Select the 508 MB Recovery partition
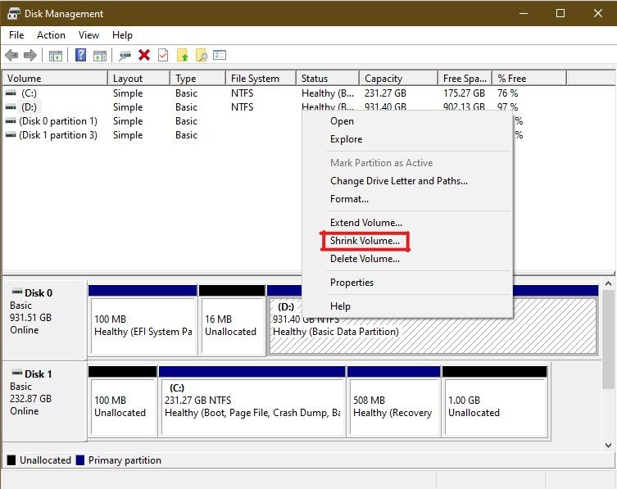617x489 pixels. 394,401
